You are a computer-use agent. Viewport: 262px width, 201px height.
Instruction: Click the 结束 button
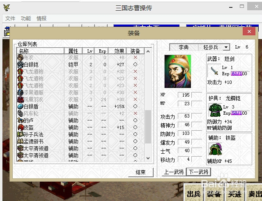(141, 172)
